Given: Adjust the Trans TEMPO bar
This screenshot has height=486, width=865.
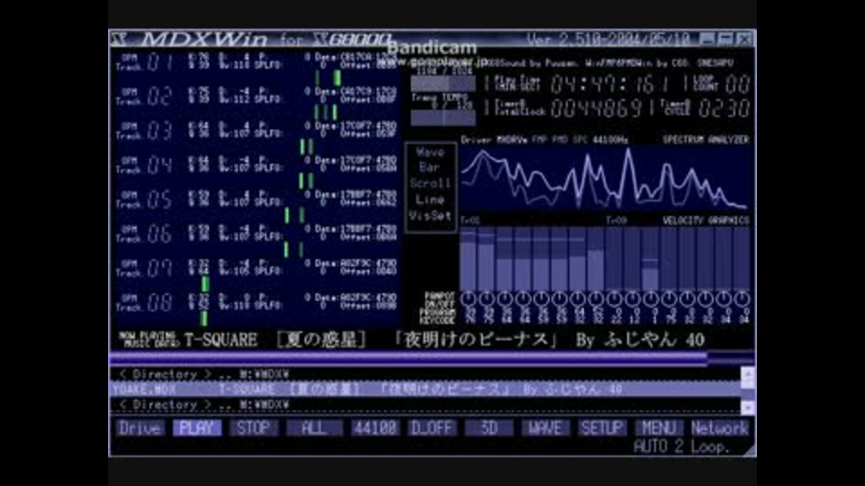Looking at the screenshot, I should [443, 117].
